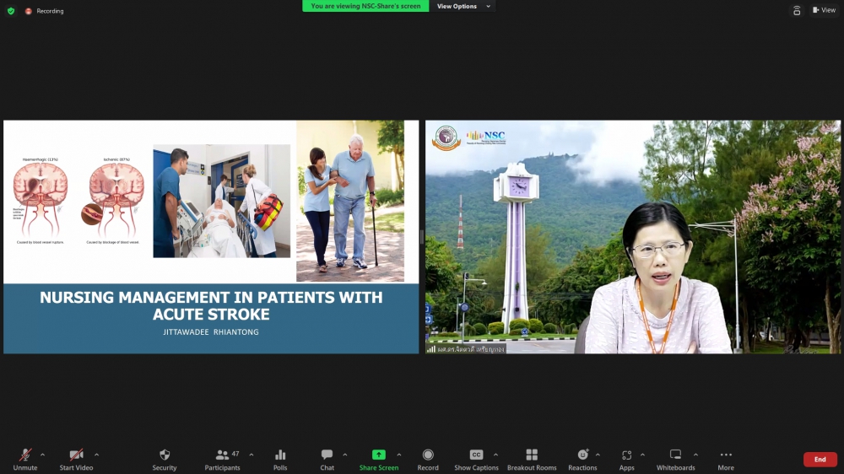844x474 pixels.
Task: Open the View menu at top right
Action: pos(824,10)
